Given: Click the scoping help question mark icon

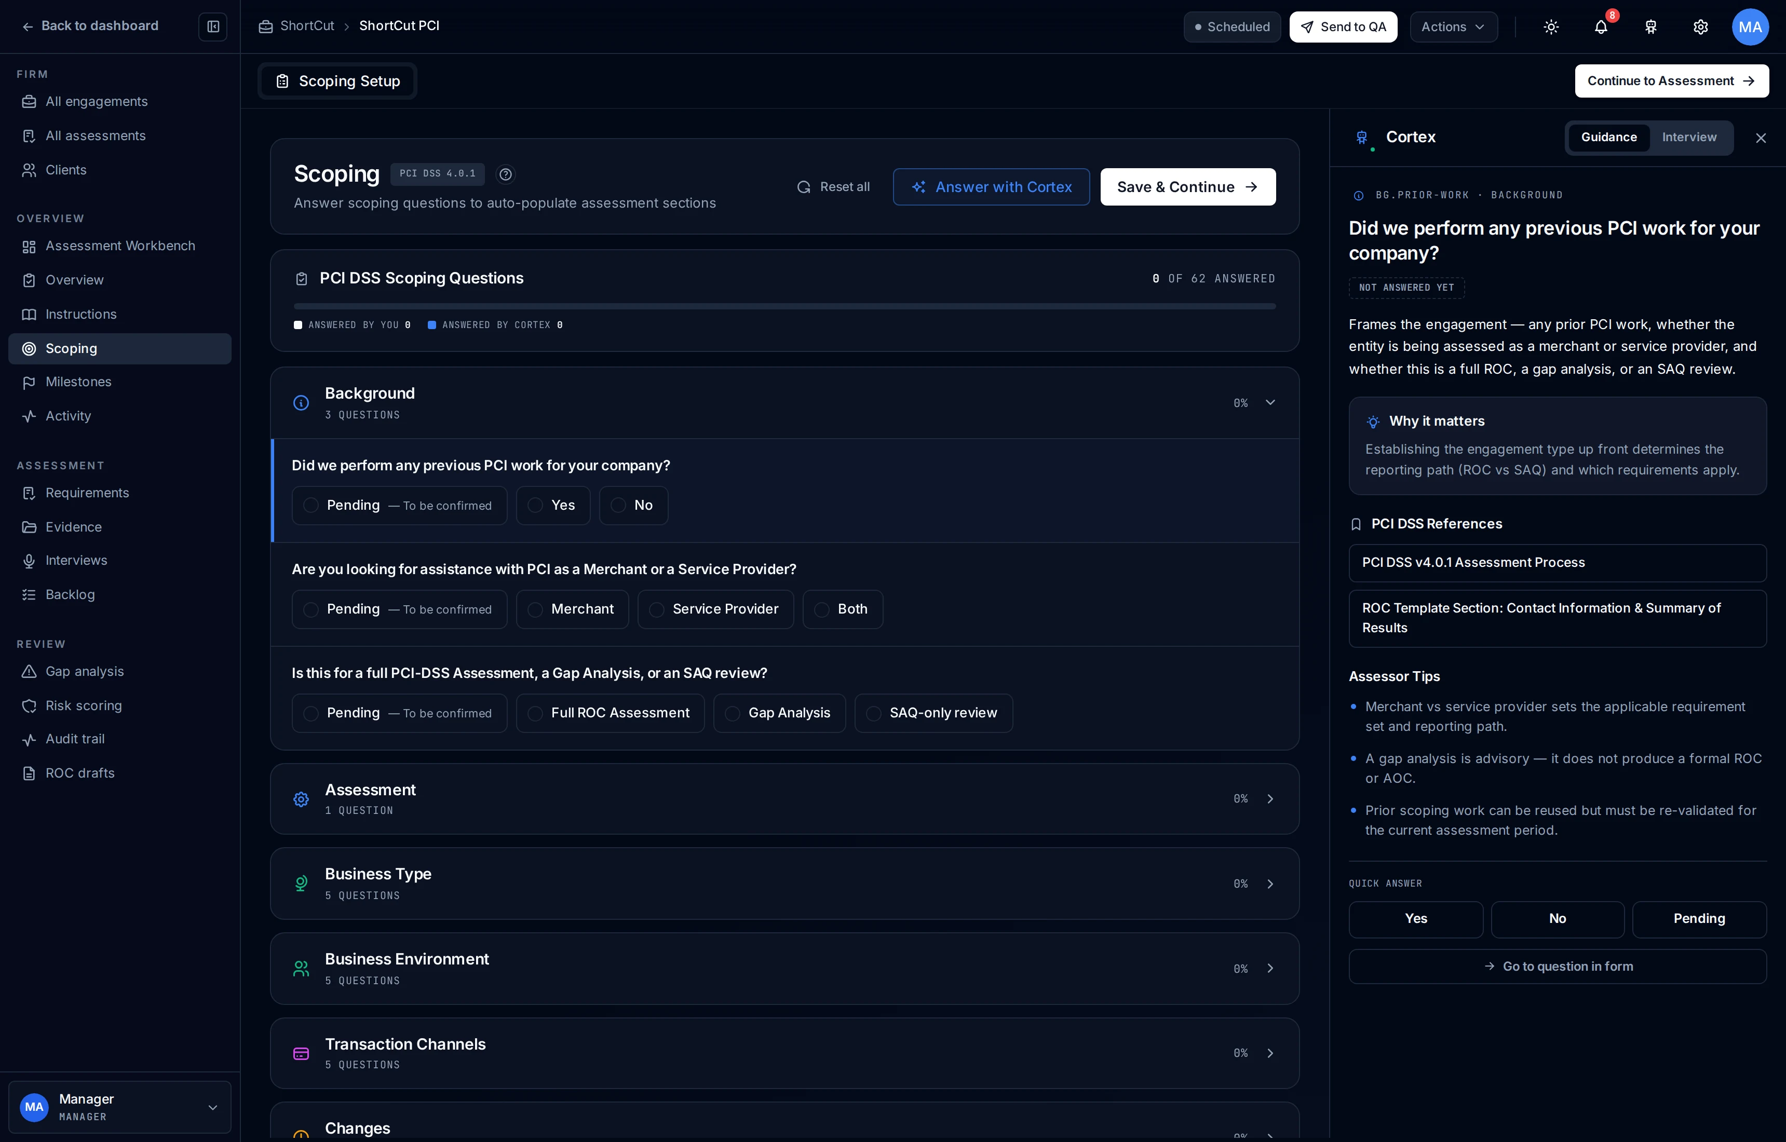Looking at the screenshot, I should (x=505, y=174).
